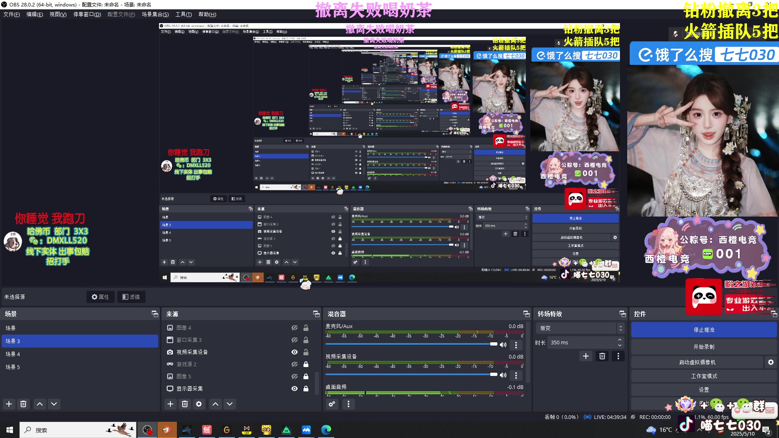Decrease transition duration with down arrow

point(620,346)
